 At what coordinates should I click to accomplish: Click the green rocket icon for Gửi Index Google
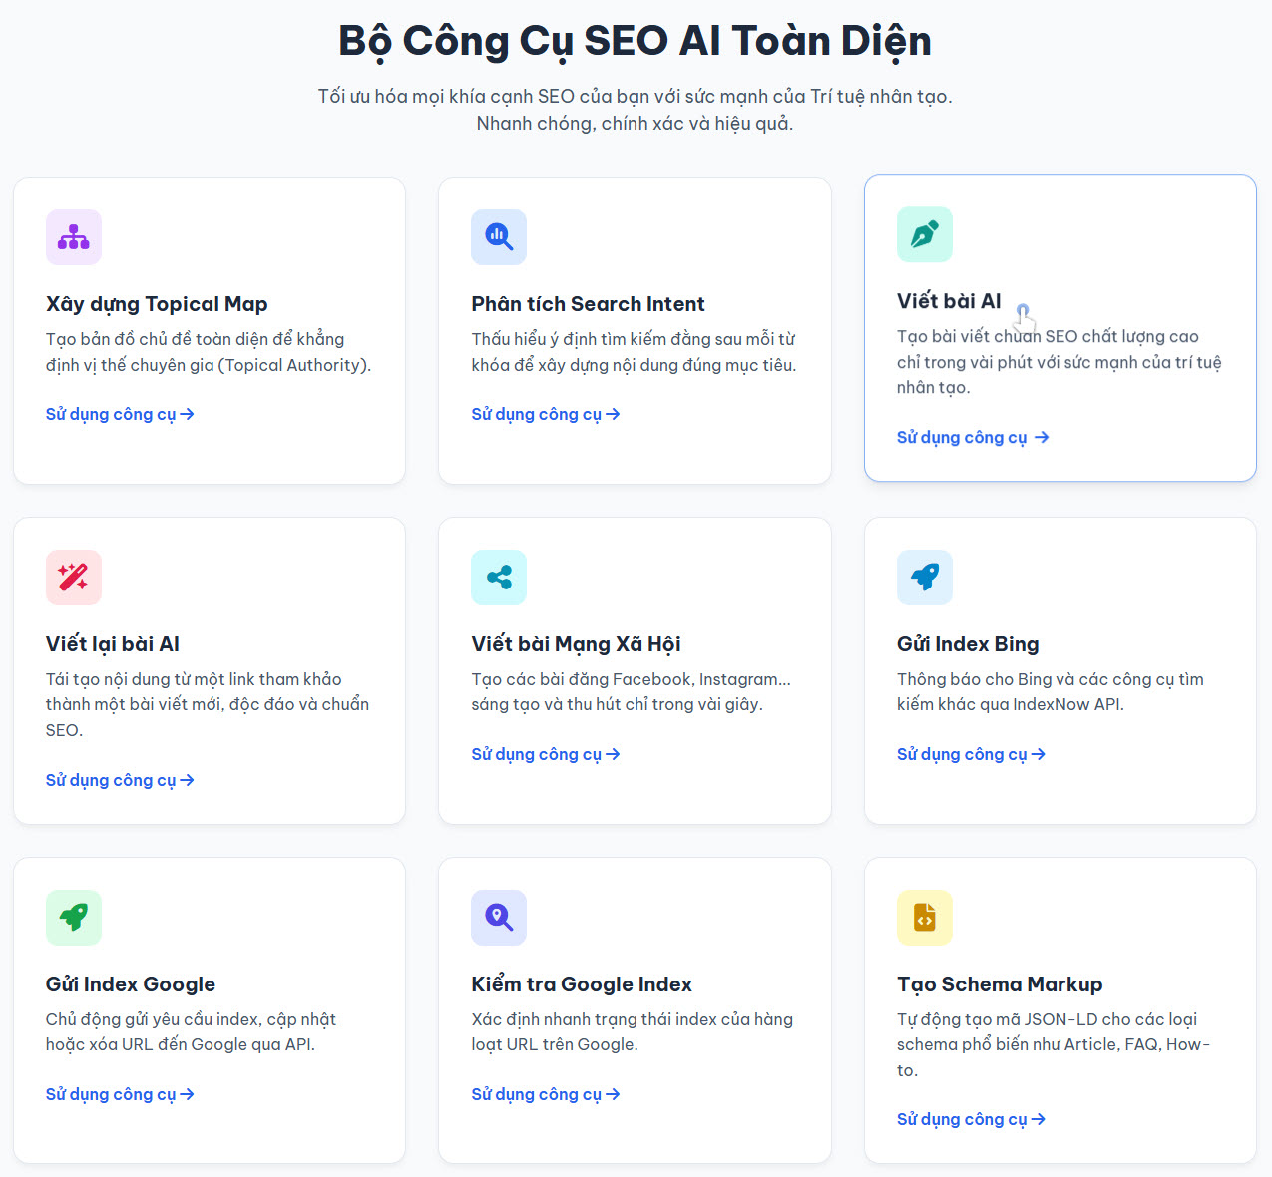74,918
